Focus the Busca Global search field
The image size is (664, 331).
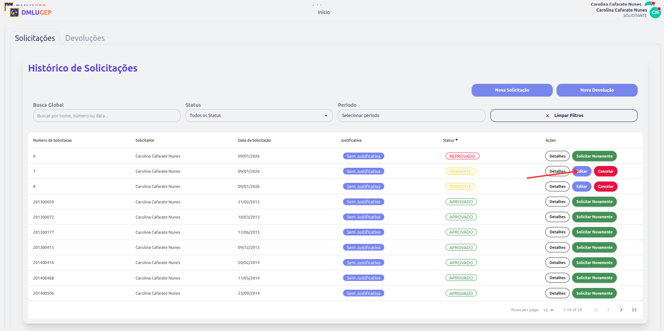106,116
